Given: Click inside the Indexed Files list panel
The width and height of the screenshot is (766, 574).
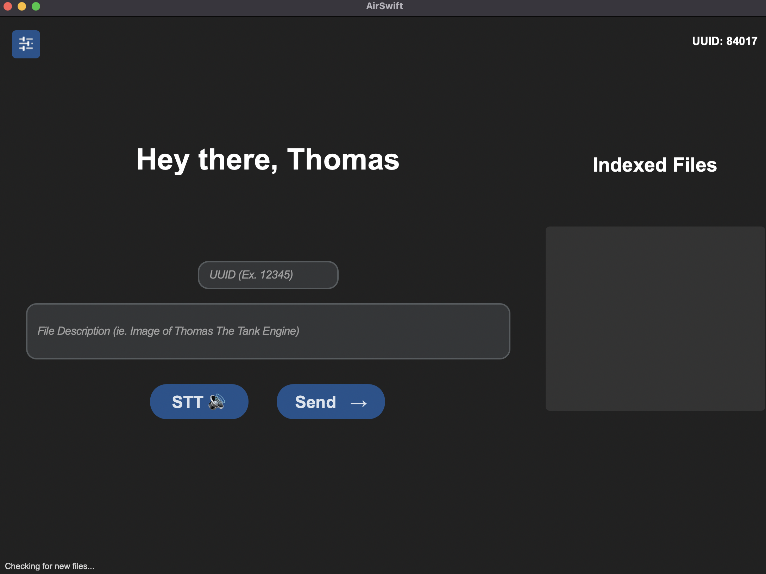Looking at the screenshot, I should tap(655, 318).
